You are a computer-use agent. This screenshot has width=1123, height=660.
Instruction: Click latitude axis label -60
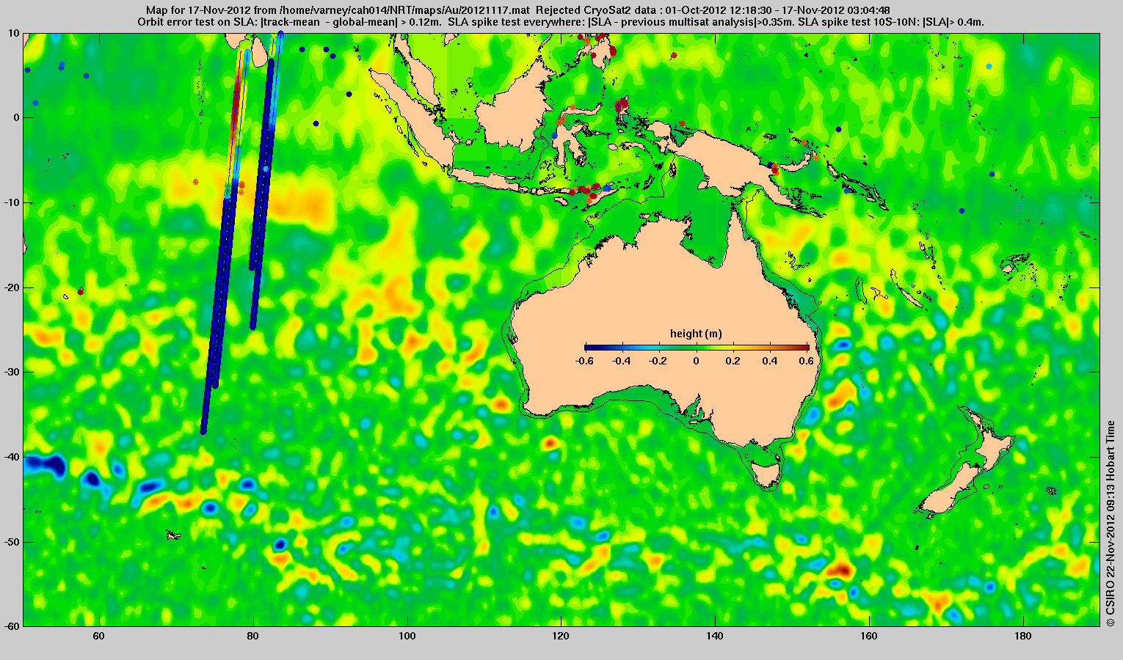[12, 626]
